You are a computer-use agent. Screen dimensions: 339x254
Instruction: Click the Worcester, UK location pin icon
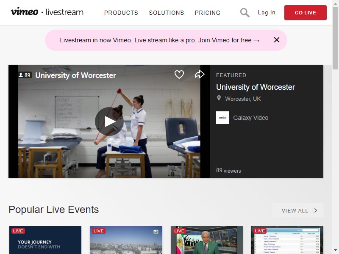tap(219, 98)
